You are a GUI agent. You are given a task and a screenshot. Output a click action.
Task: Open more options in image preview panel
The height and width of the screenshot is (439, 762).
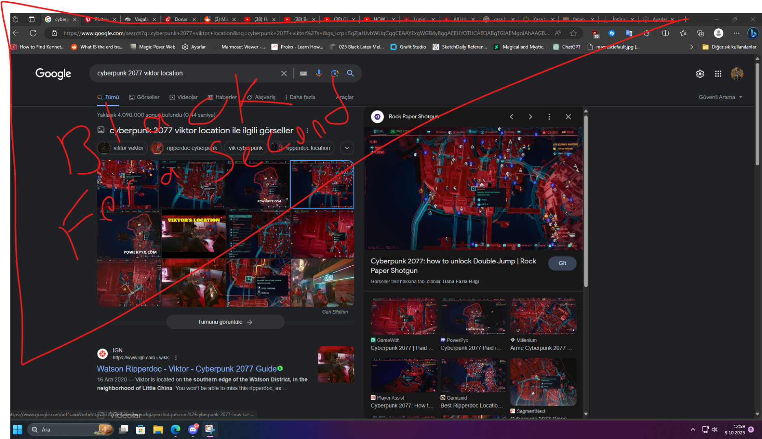click(549, 117)
